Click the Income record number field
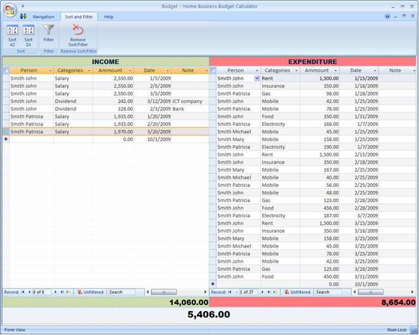 coord(41,292)
